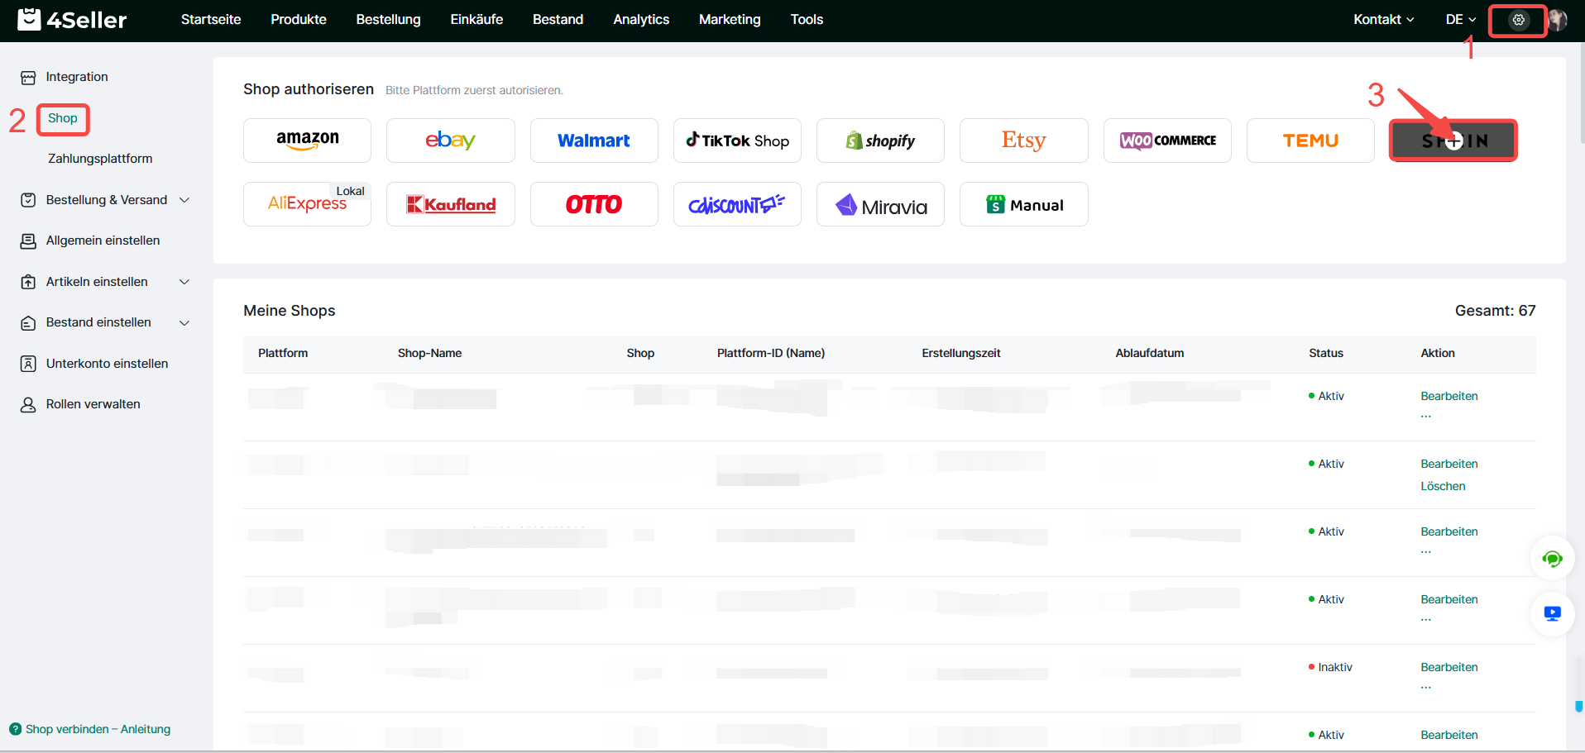Open the Marketing menu item

pyautogui.click(x=729, y=20)
